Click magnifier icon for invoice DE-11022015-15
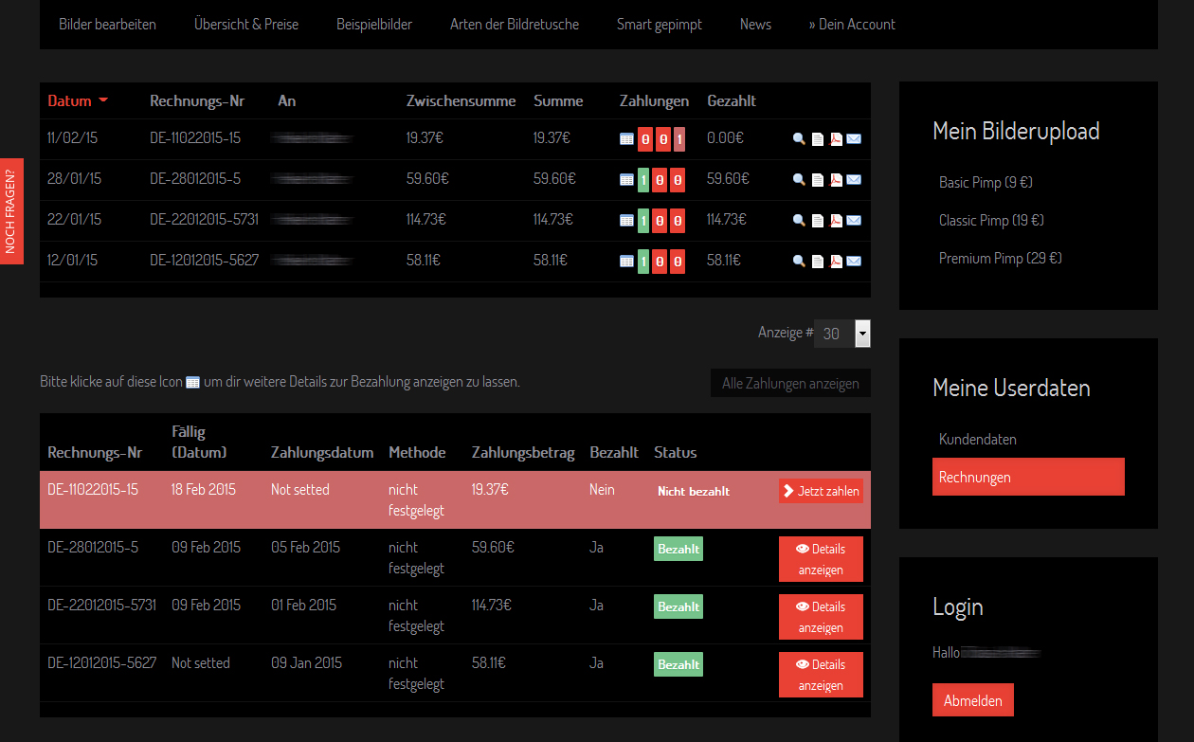The width and height of the screenshot is (1194, 742). [799, 139]
